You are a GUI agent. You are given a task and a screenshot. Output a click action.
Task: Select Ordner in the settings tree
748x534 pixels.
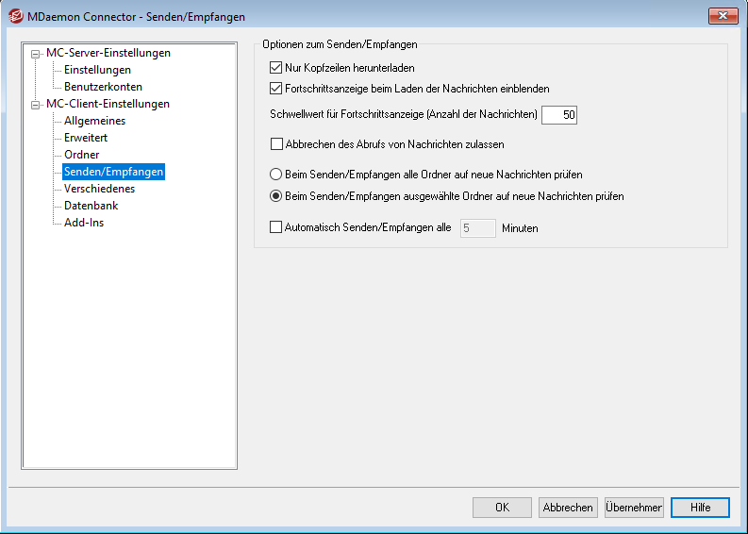pyautogui.click(x=81, y=155)
